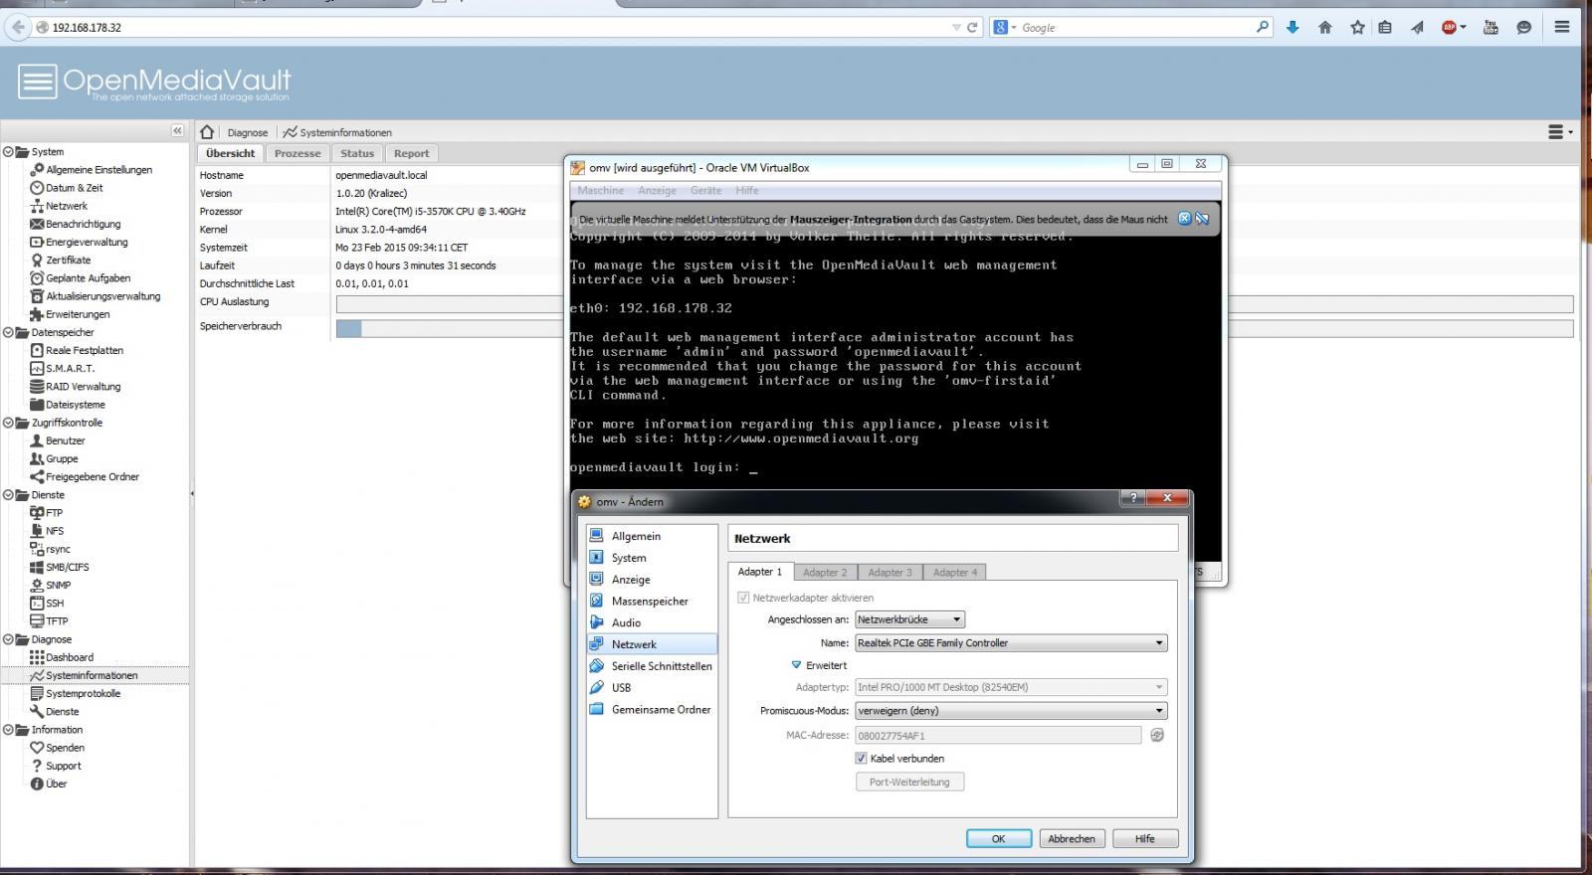Image resolution: width=1592 pixels, height=875 pixels.
Task: Click the Abbrechen button
Action: click(1072, 839)
